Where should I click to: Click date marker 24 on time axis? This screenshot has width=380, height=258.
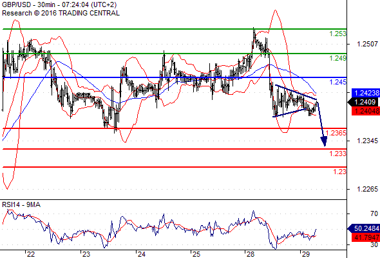pos(141,254)
